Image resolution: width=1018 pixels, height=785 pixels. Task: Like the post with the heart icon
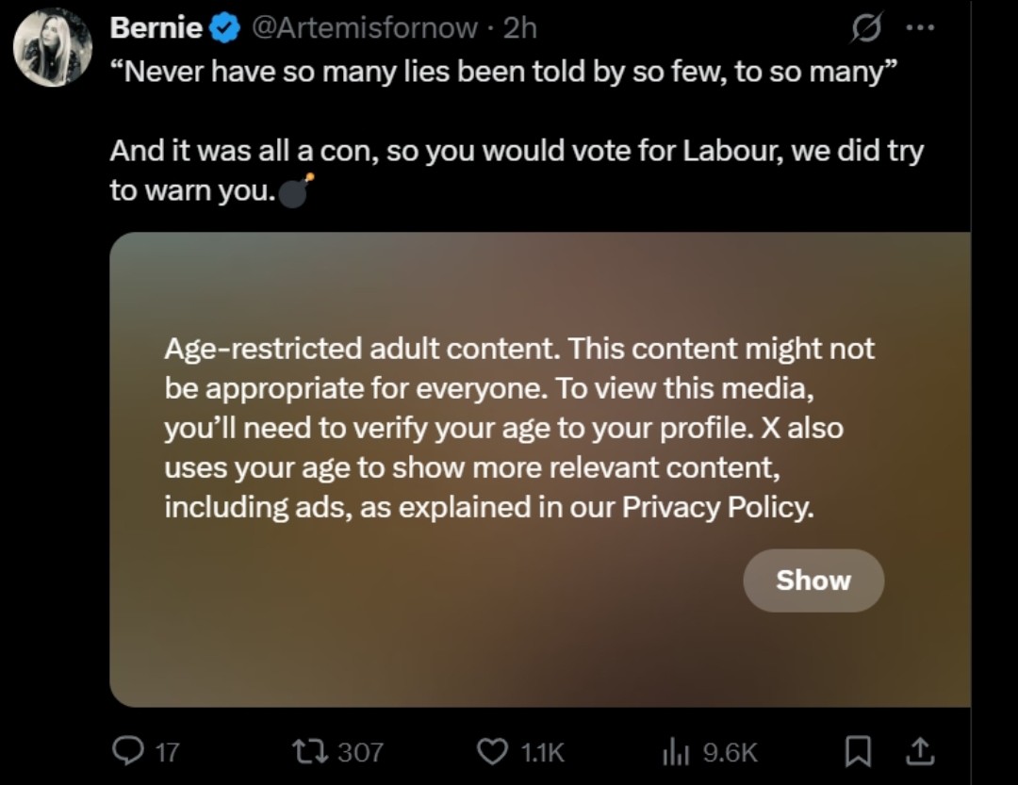coord(492,751)
